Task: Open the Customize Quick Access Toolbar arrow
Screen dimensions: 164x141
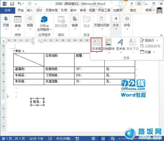Action: point(36,4)
